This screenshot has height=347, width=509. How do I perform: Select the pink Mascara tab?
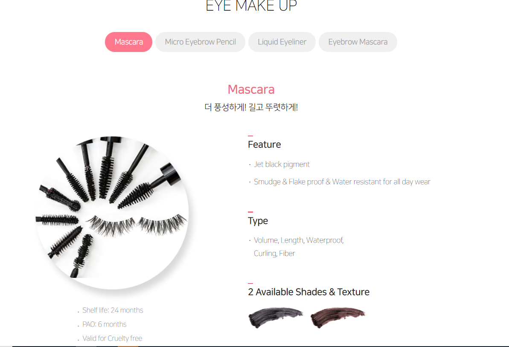[128, 42]
